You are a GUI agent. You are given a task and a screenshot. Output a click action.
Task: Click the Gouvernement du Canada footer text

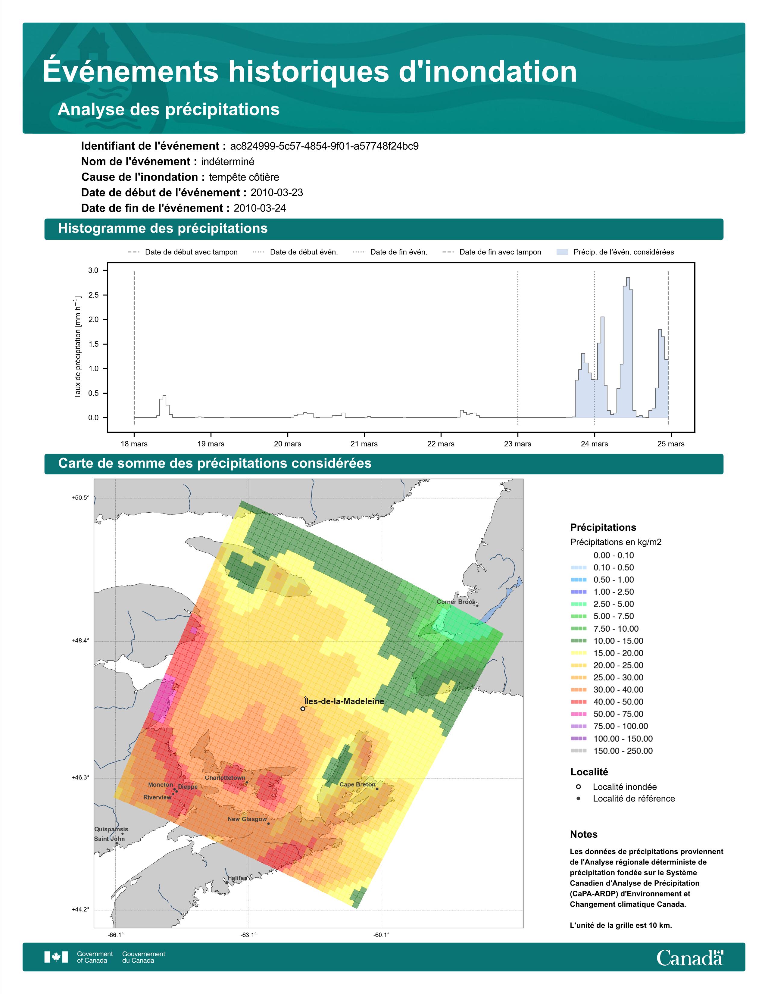point(143,957)
